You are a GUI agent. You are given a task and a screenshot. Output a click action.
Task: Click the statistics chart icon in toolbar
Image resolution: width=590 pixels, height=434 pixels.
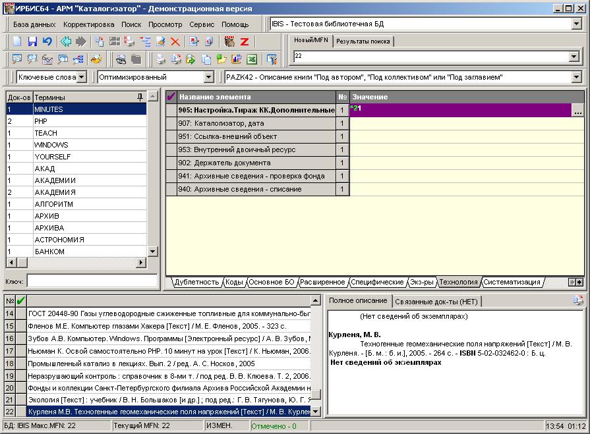coord(237,59)
